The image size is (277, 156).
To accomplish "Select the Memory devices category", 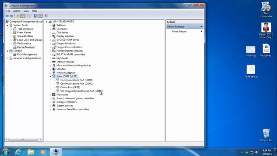I will pyautogui.click(x=65, y=62).
